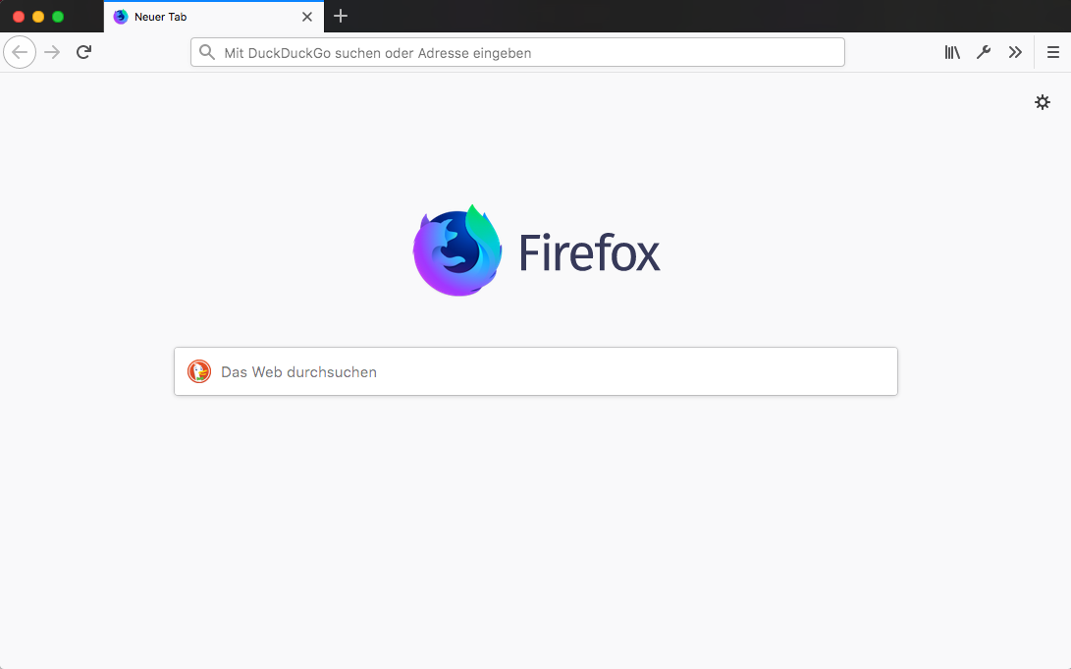The height and width of the screenshot is (669, 1071).
Task: Select the Neuer Tab tab
Action: click(x=214, y=17)
